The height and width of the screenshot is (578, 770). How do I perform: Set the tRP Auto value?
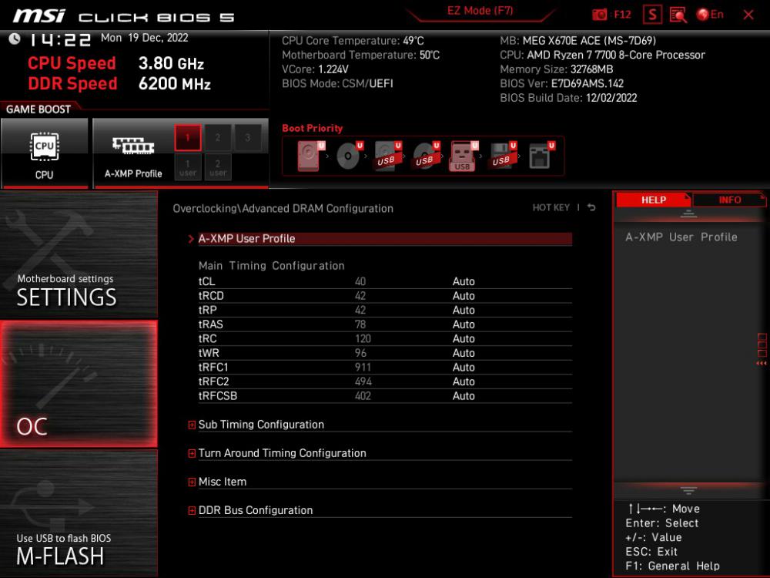pos(463,310)
